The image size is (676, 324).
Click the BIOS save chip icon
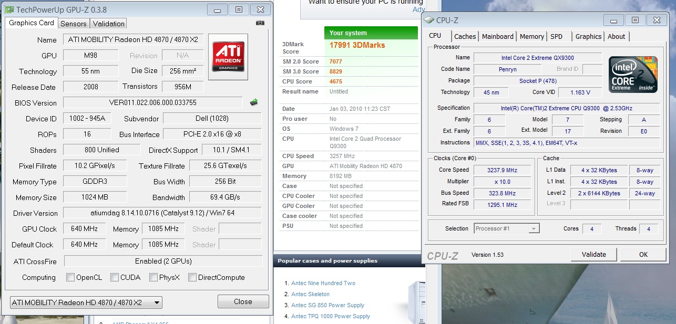click(254, 102)
